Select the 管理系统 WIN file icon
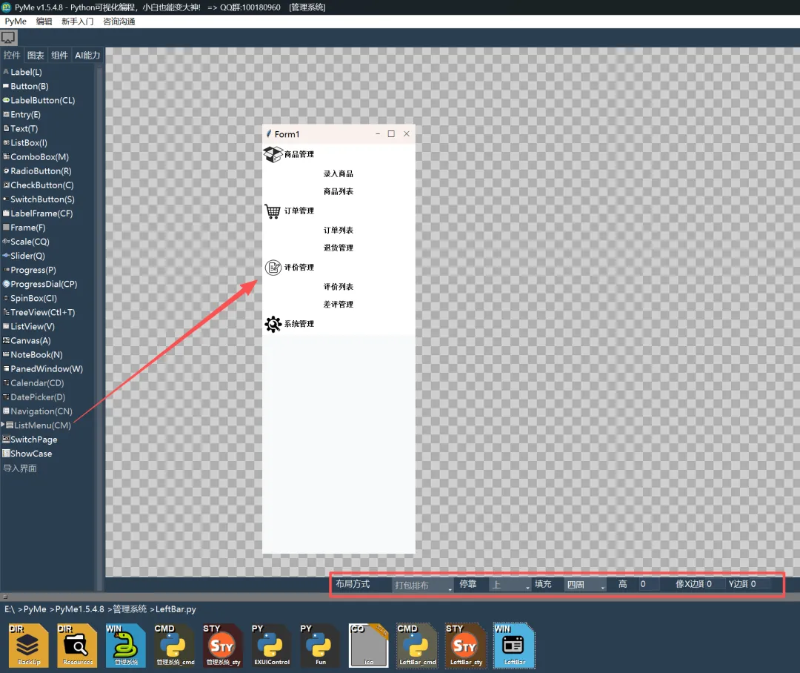The width and height of the screenshot is (800, 673). 125,646
